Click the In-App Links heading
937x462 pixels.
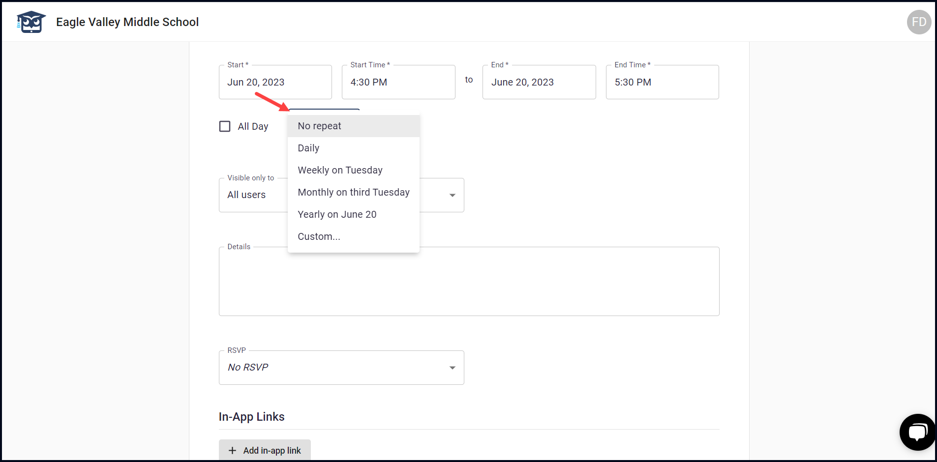[251, 417]
